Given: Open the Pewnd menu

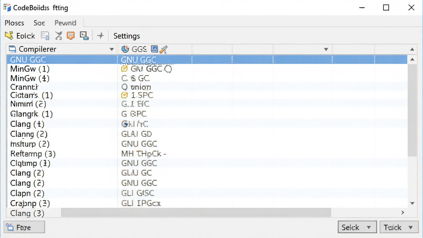Looking at the screenshot, I should point(65,23).
